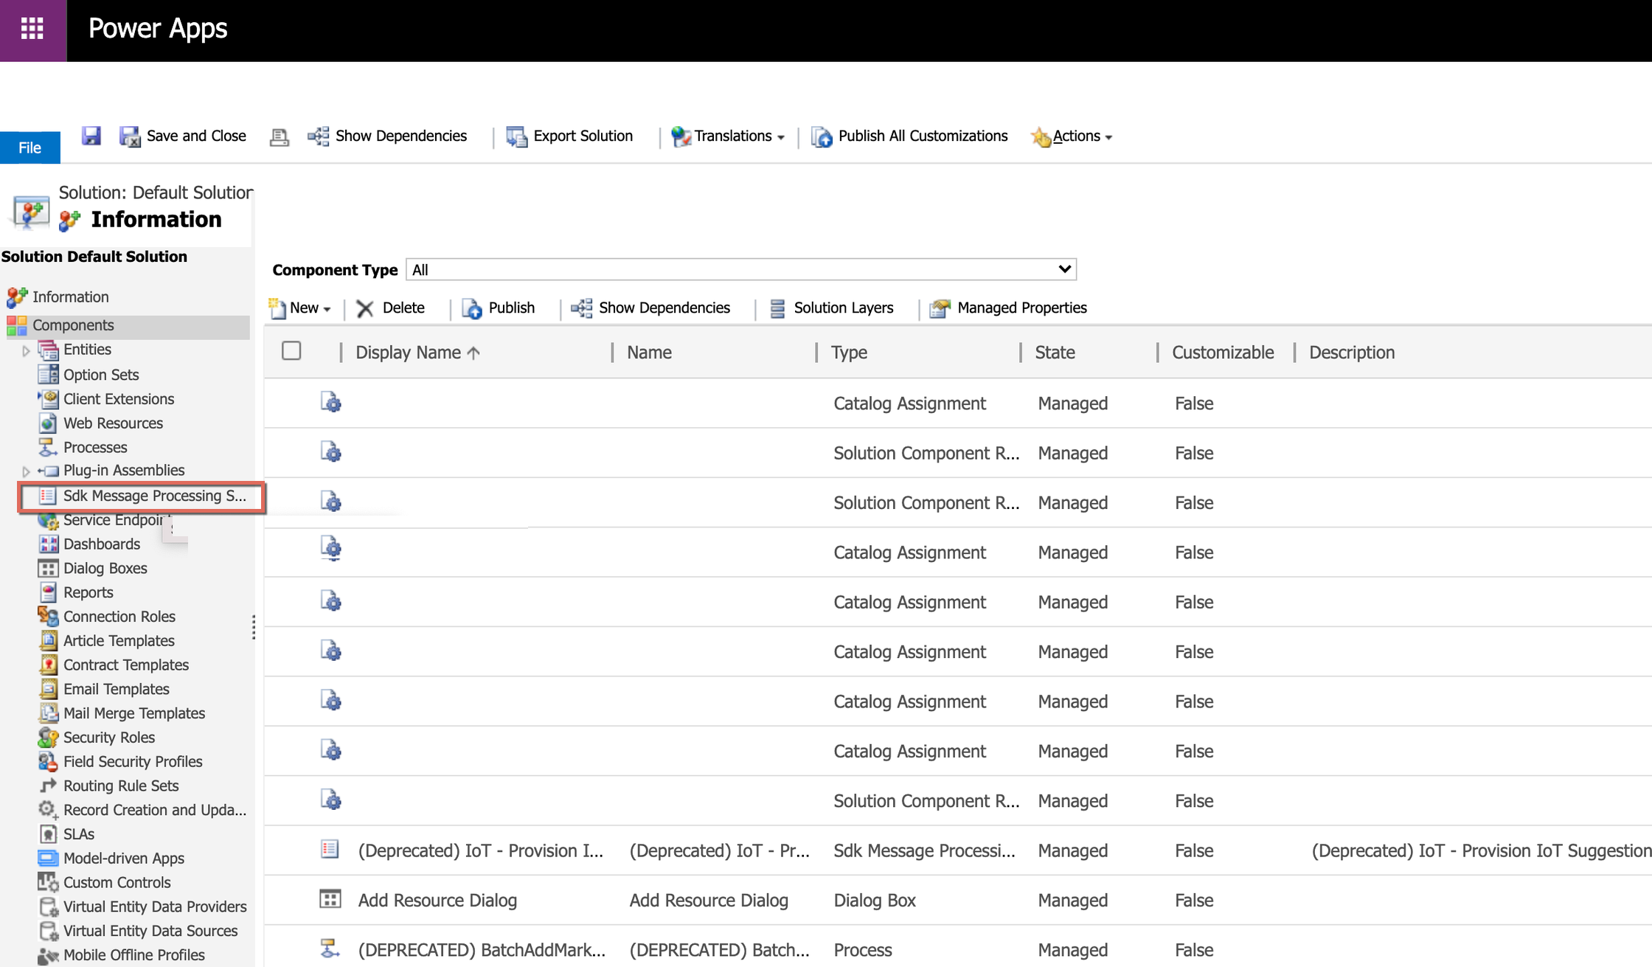Click the print preview icon beside Save and Close

[x=279, y=136]
